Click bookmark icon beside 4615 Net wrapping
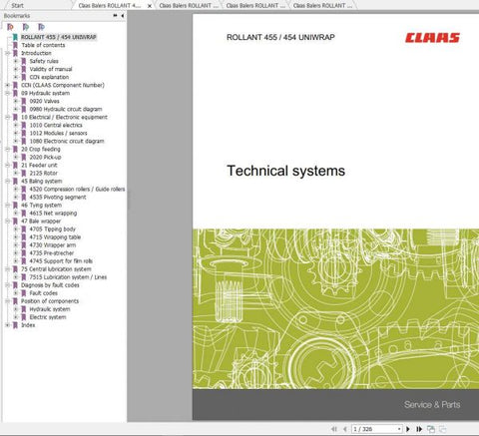 pos(24,213)
